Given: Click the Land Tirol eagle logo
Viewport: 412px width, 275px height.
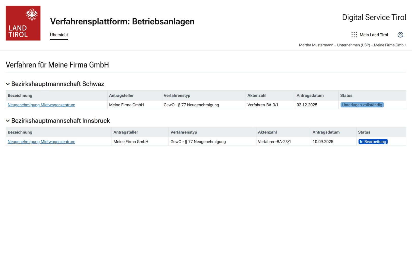Looking at the screenshot, I should [23, 23].
